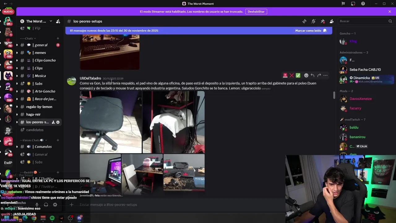Open user settings gear in user panel
This screenshot has height=223, width=396.
tap(55, 205)
